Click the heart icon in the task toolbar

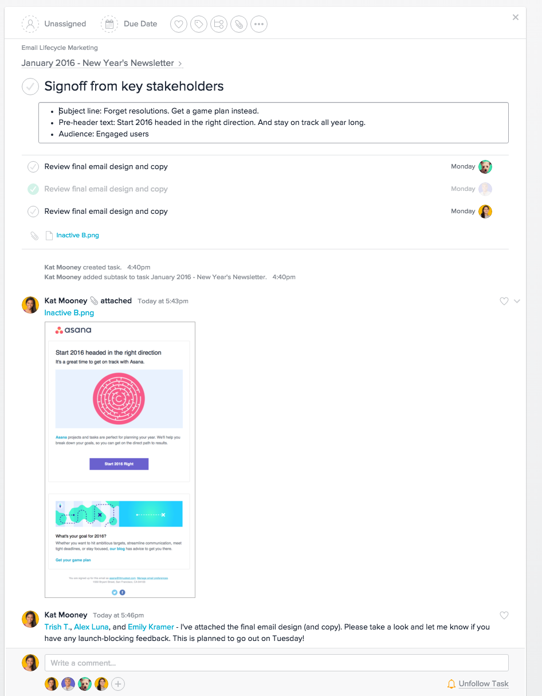tap(179, 24)
